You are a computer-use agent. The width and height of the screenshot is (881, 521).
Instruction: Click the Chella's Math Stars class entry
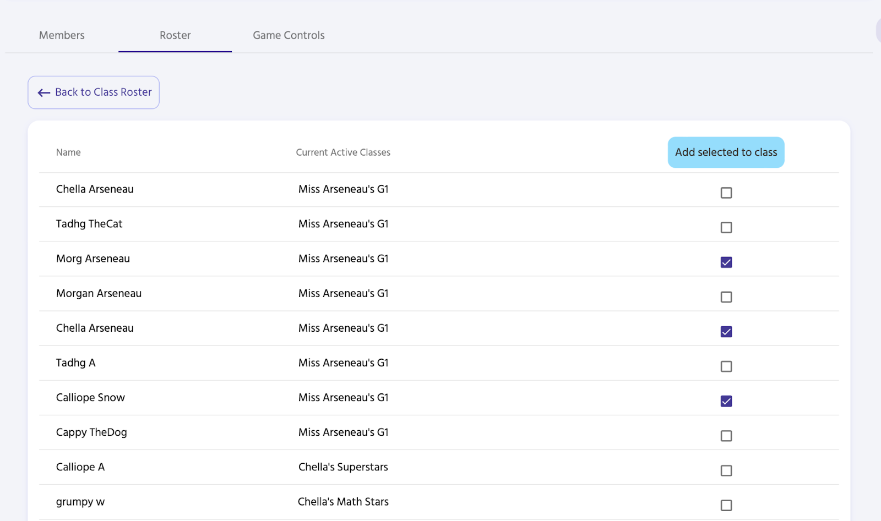tap(343, 502)
